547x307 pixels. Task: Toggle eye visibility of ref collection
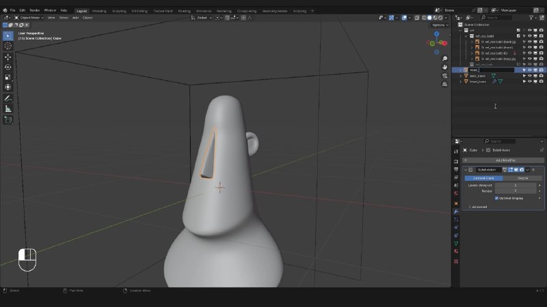(x=529, y=30)
